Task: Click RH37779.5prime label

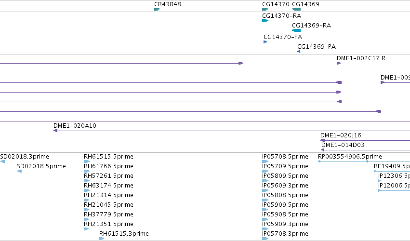Action: 108,214
